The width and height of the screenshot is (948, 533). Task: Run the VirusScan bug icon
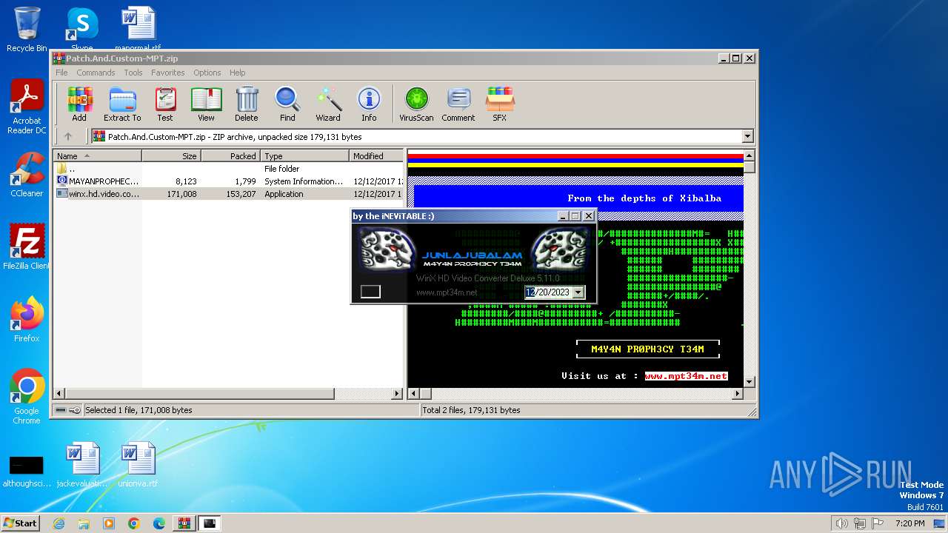click(416, 104)
